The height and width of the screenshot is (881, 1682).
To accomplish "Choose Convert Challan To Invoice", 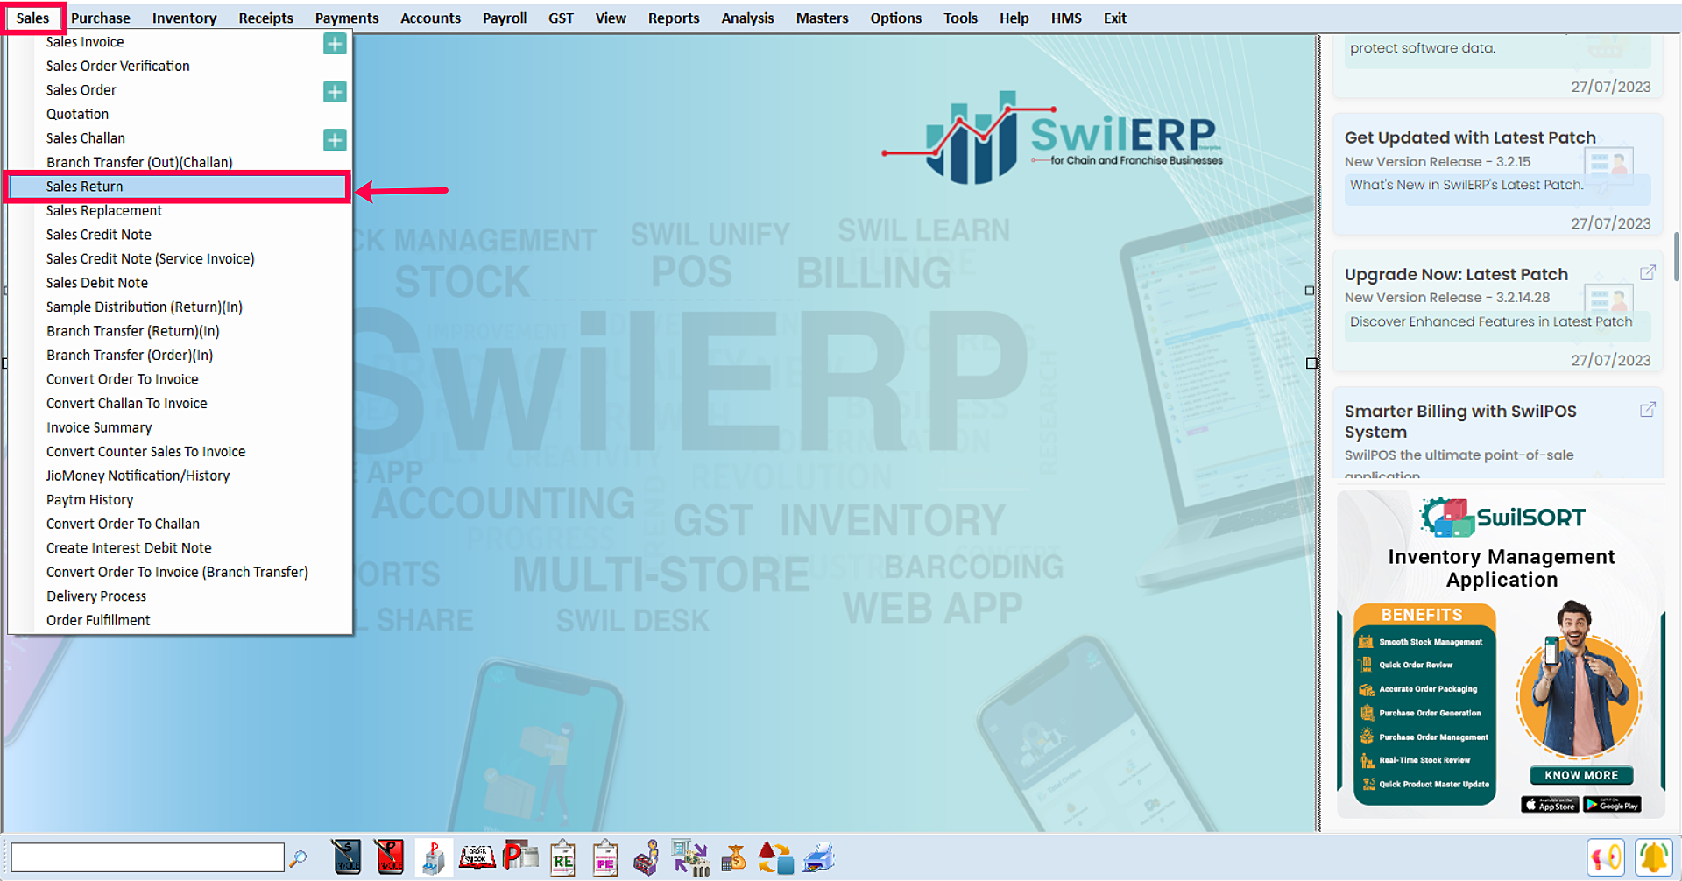I will tap(180, 403).
